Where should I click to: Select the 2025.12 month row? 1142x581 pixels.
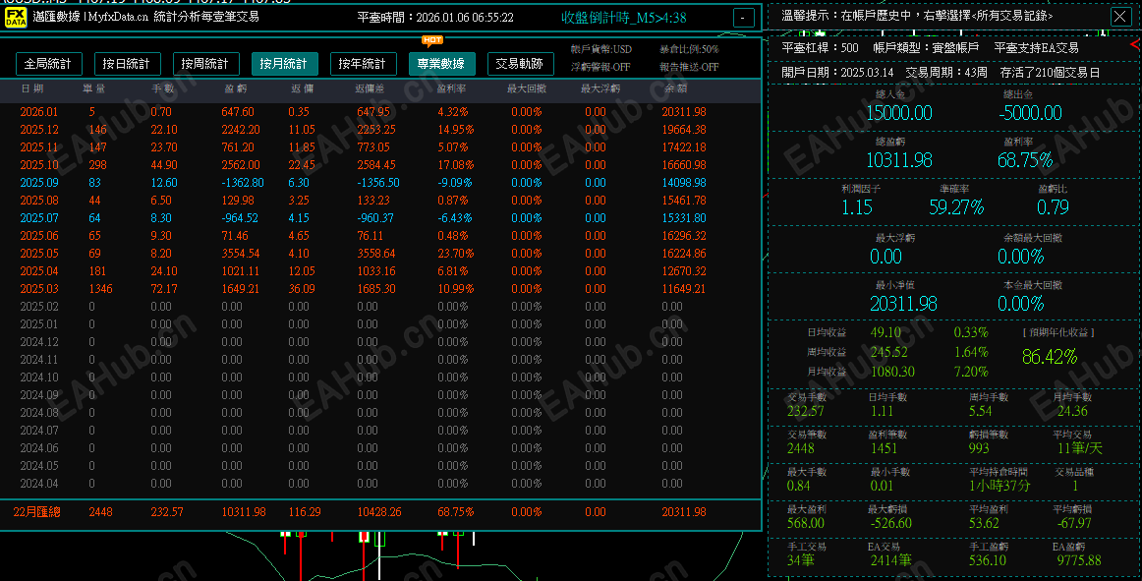point(380,130)
